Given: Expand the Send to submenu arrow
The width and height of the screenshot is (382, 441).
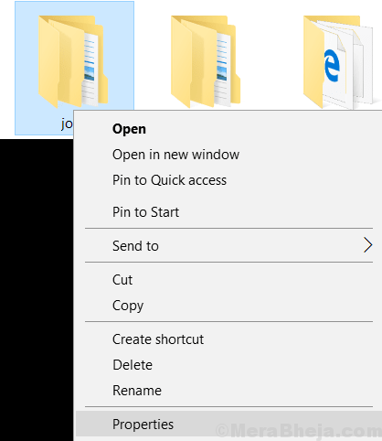Looking at the screenshot, I should [368, 245].
